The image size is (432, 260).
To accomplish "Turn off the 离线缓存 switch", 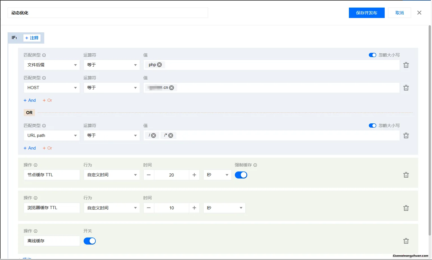I will [90, 241].
